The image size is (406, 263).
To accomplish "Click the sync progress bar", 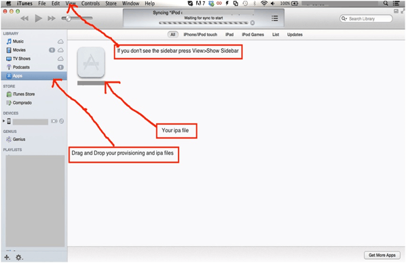I will point(204,23).
